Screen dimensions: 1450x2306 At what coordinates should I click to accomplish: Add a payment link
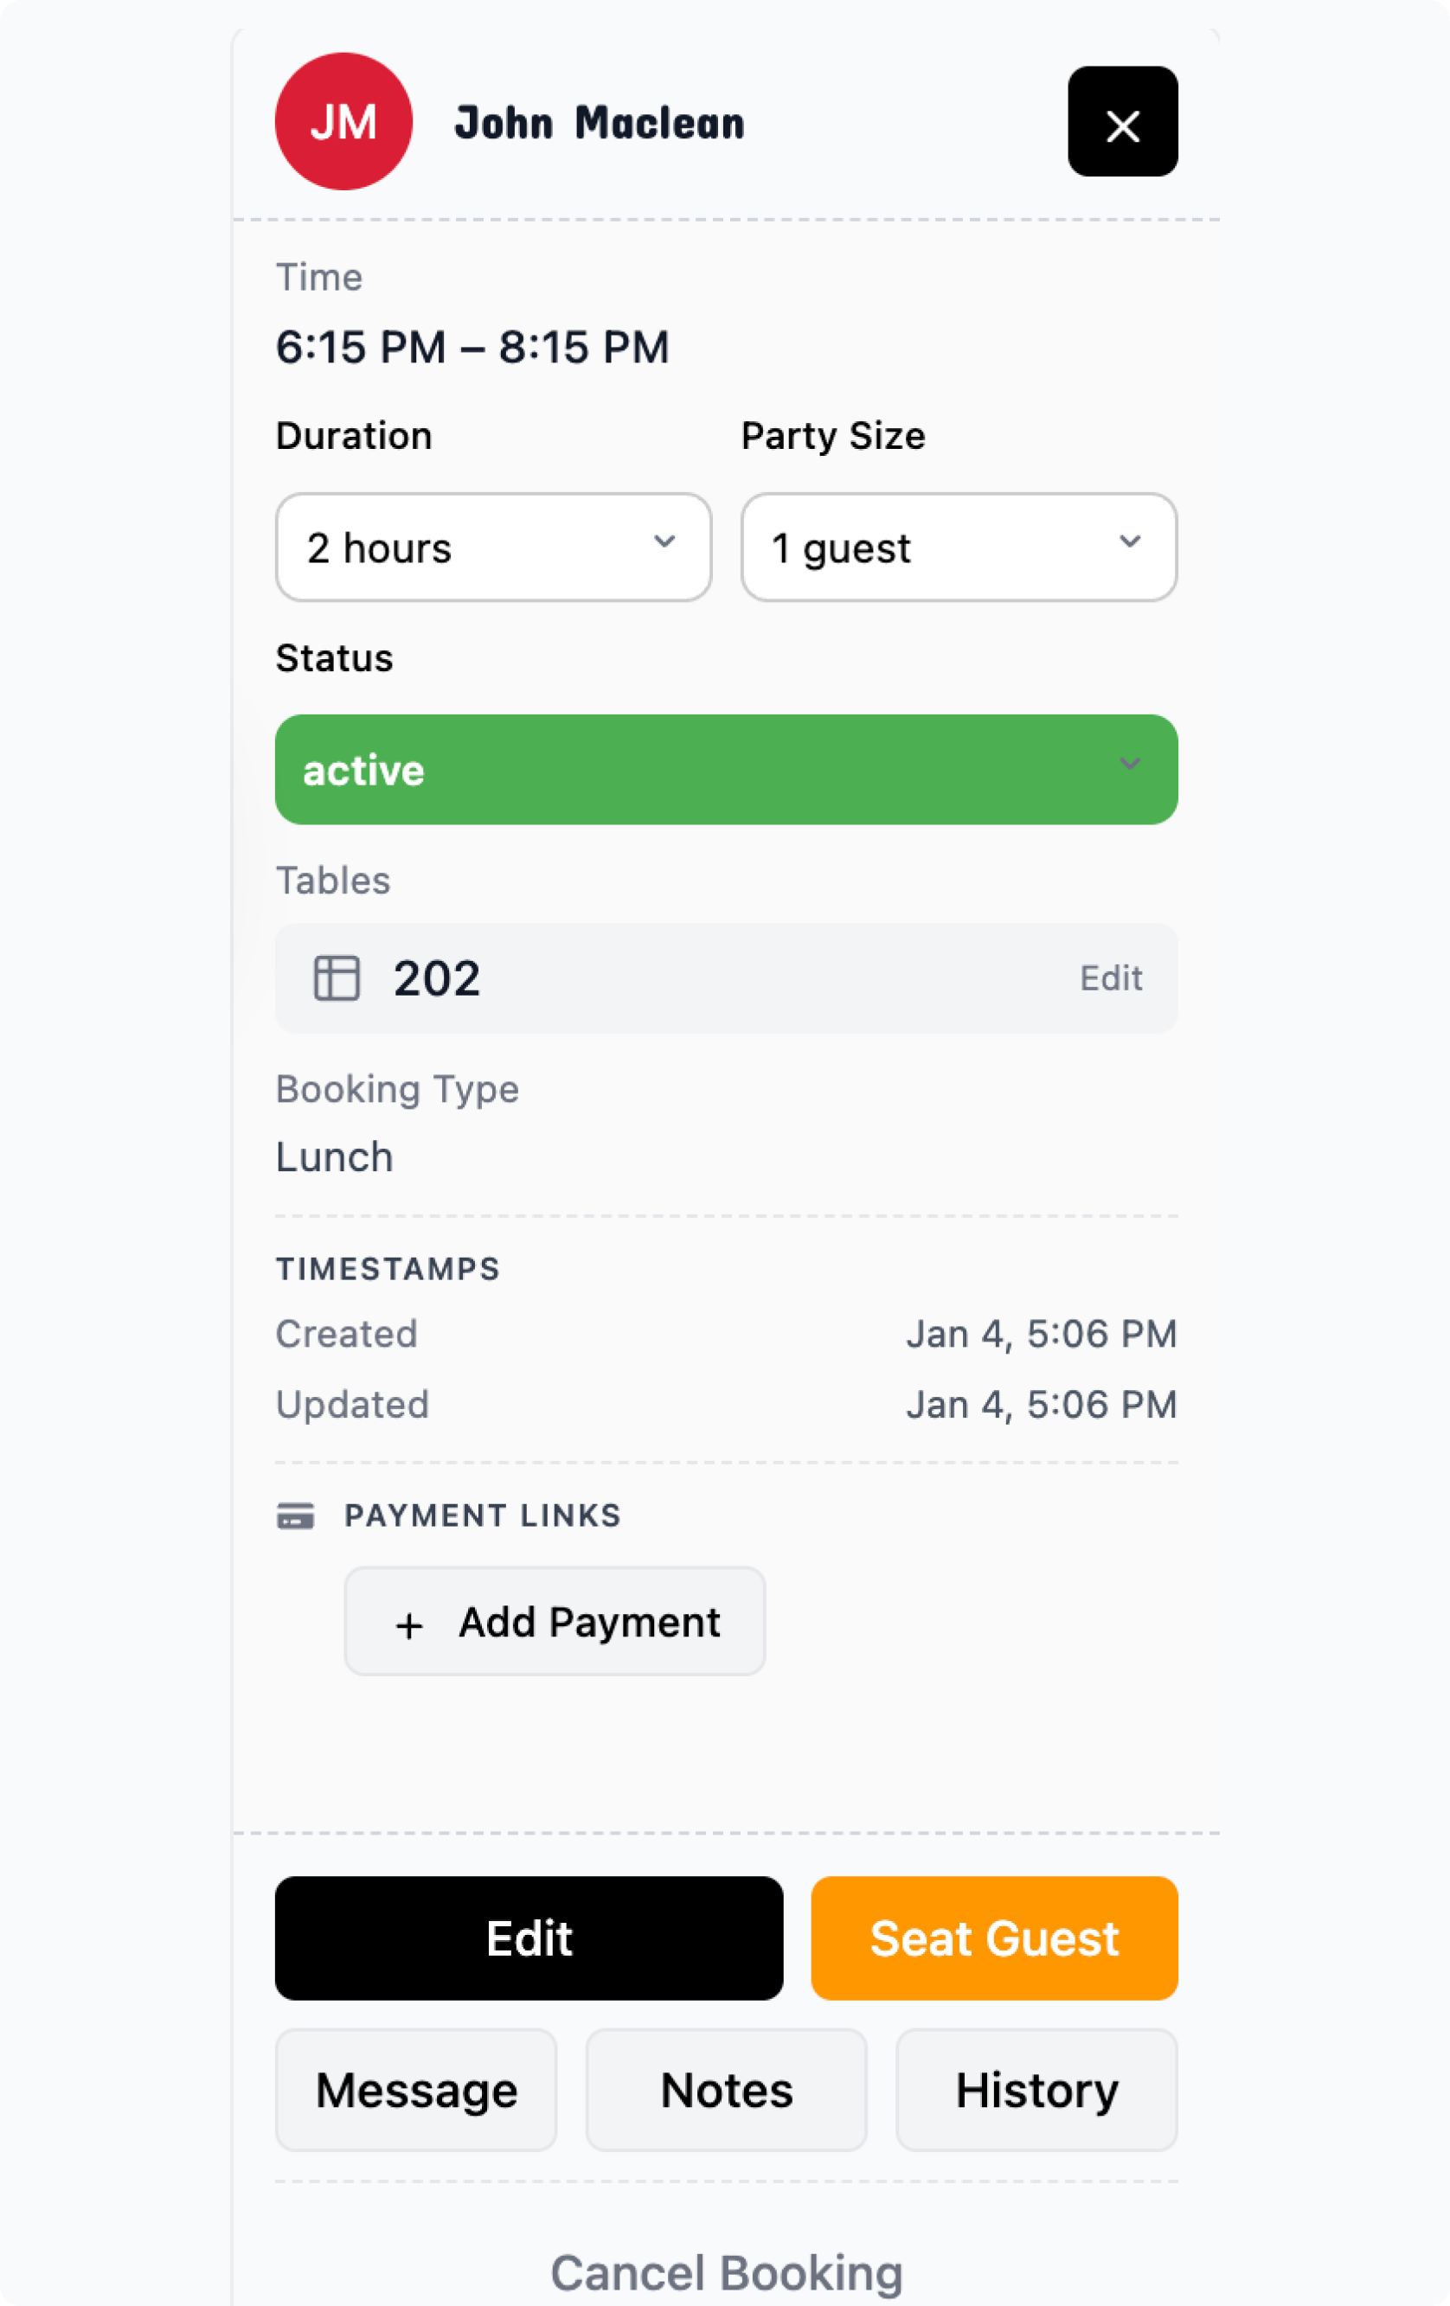[x=555, y=1621]
